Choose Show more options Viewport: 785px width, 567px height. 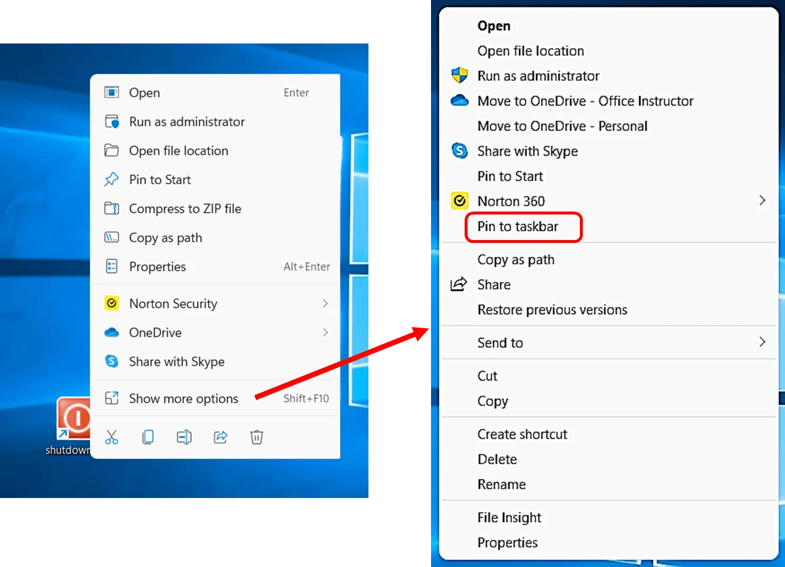183,398
